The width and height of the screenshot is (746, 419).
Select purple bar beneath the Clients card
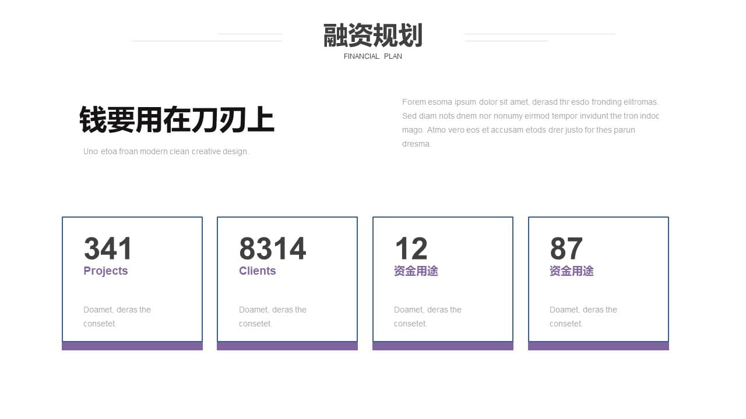click(x=287, y=346)
